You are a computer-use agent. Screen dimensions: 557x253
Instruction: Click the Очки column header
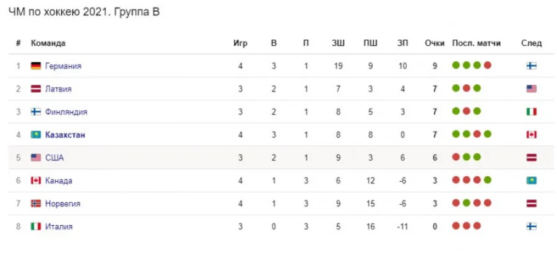point(435,43)
